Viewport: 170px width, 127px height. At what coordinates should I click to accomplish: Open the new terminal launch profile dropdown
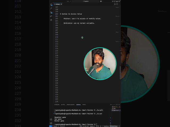click(x=113, y=105)
